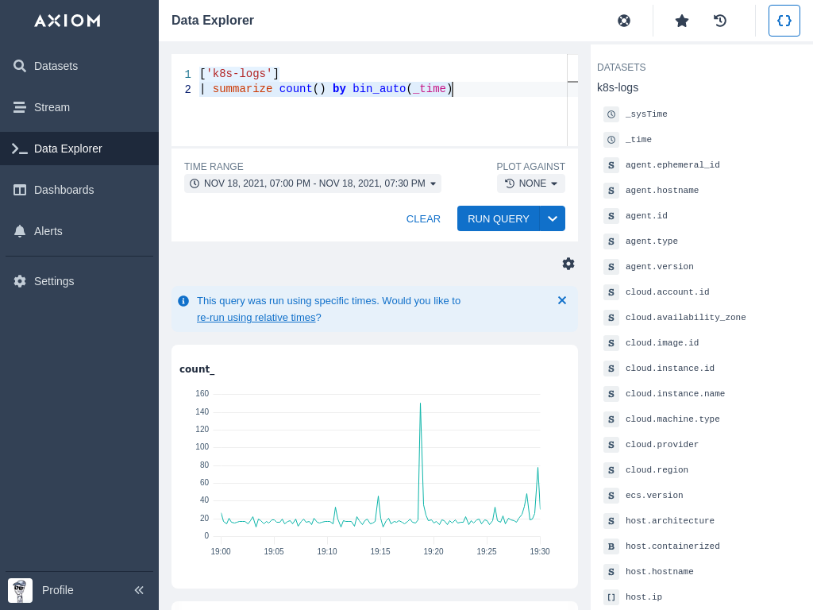
Task: Open query history clock icon
Action: click(x=720, y=21)
